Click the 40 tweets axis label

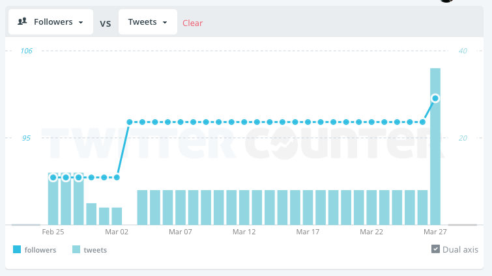pyautogui.click(x=463, y=51)
